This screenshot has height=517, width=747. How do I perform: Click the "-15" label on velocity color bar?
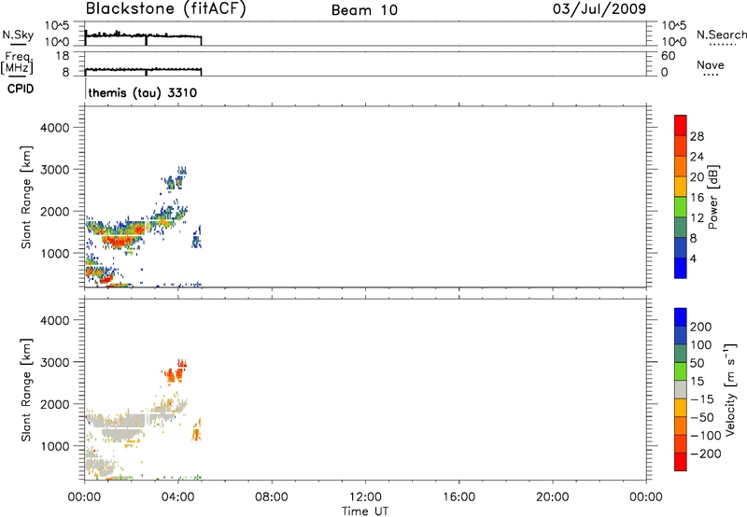point(702,399)
